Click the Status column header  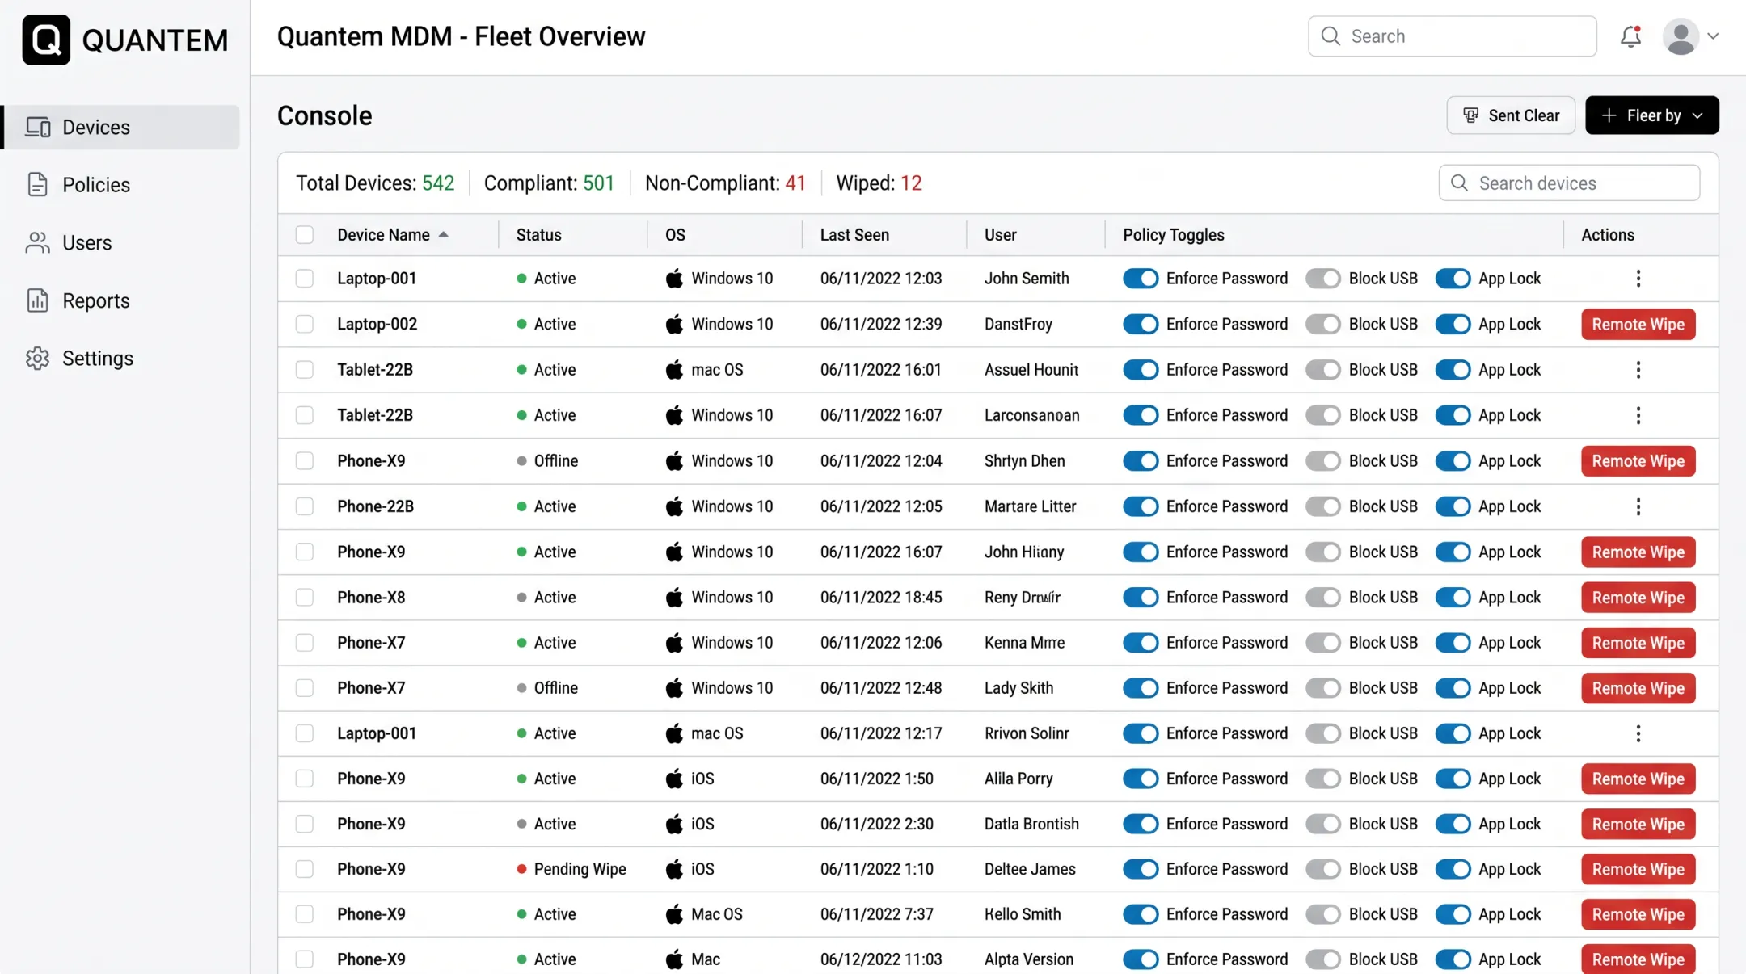(x=538, y=235)
